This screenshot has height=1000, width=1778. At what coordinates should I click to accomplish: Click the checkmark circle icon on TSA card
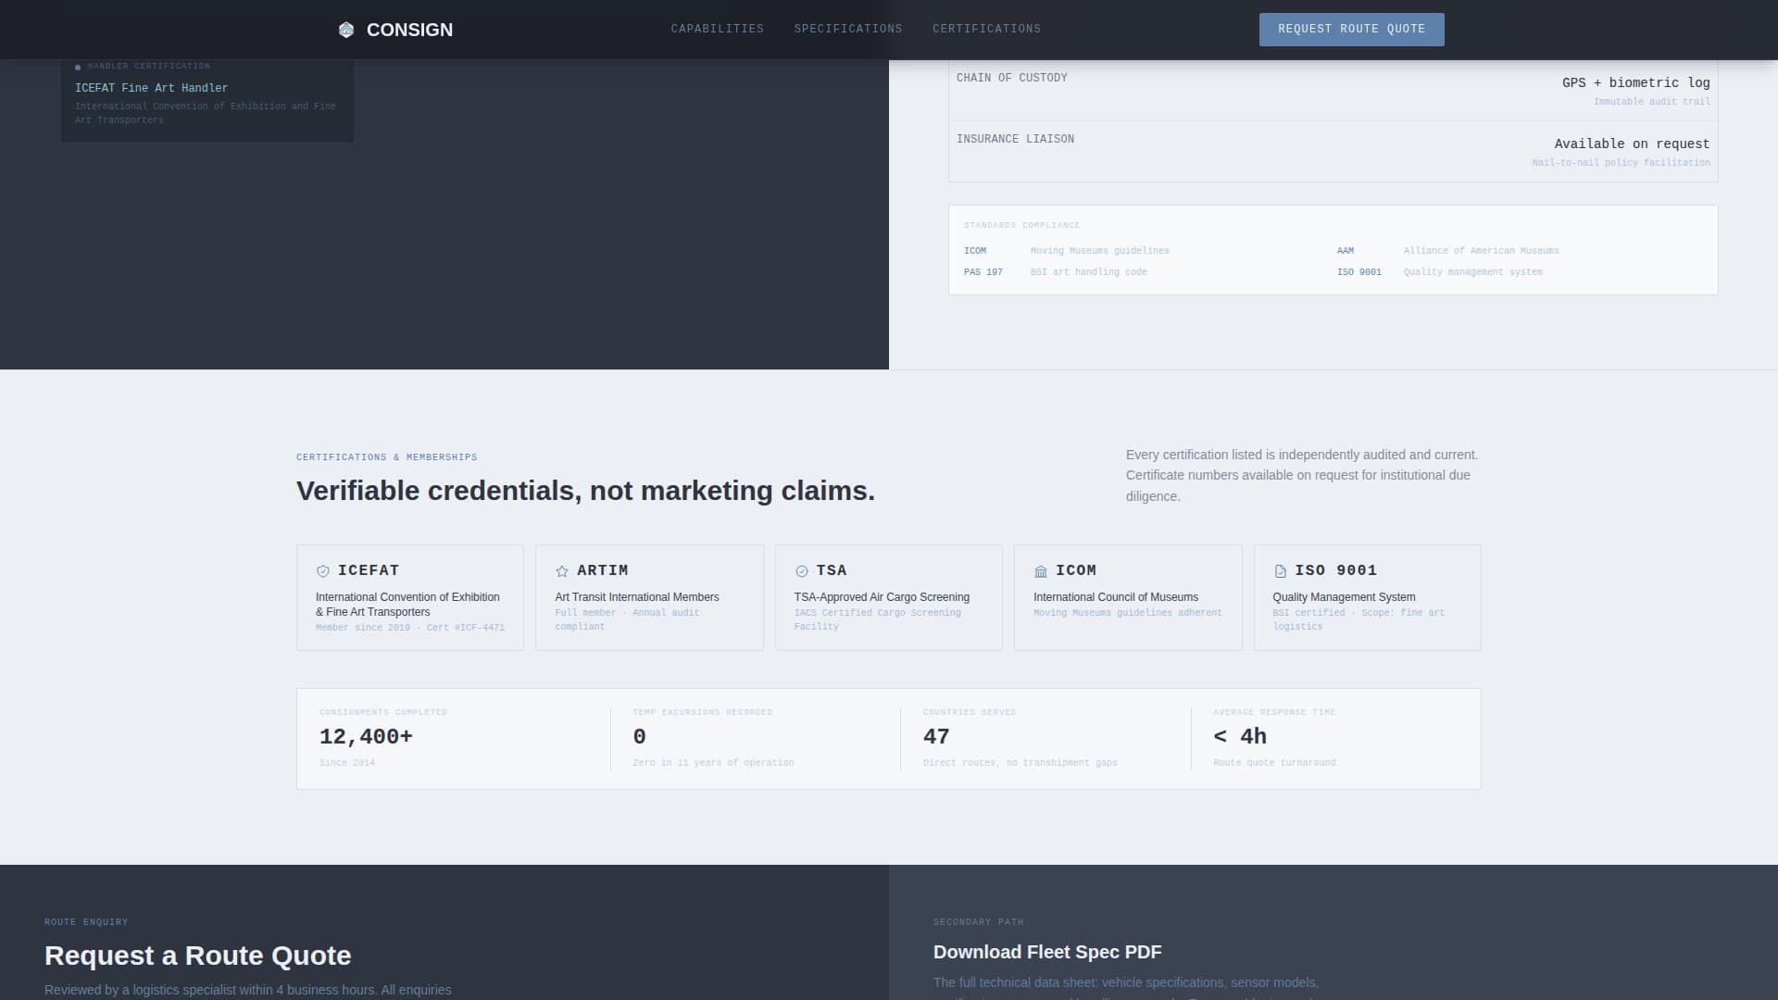point(802,571)
